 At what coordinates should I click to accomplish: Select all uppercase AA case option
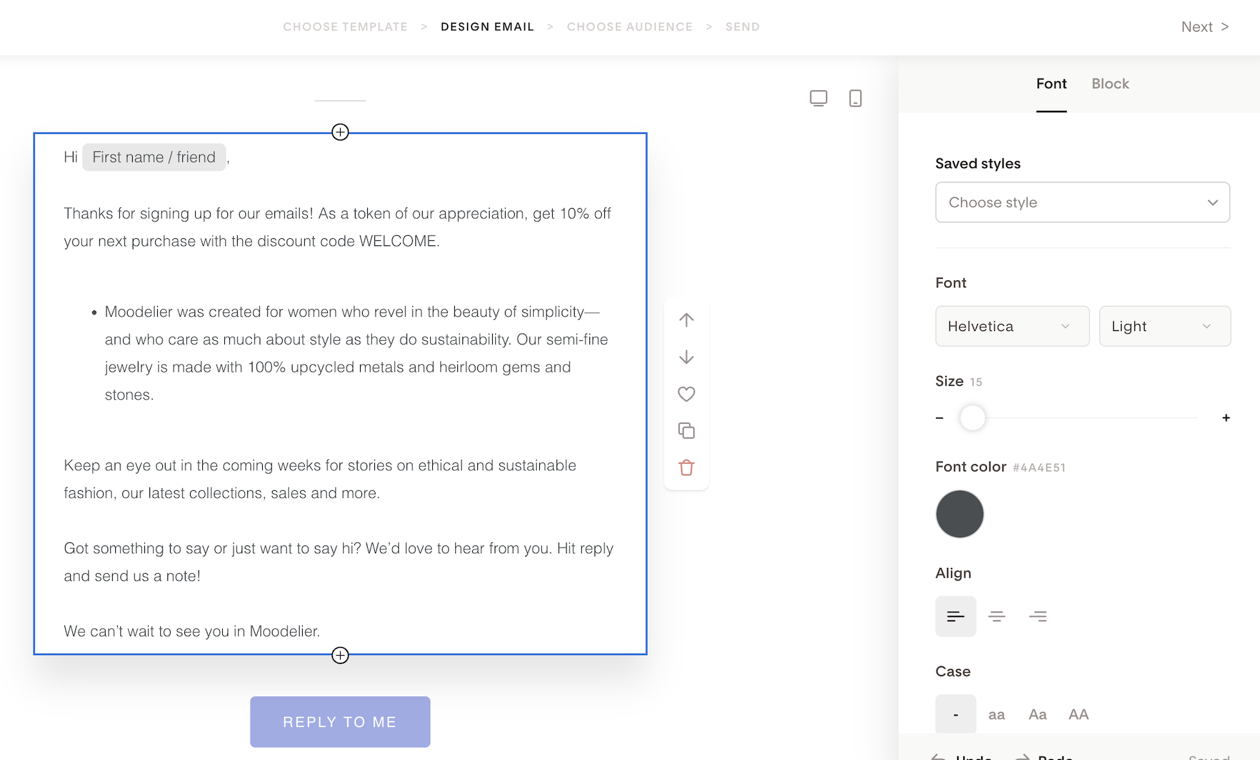[x=1078, y=714]
